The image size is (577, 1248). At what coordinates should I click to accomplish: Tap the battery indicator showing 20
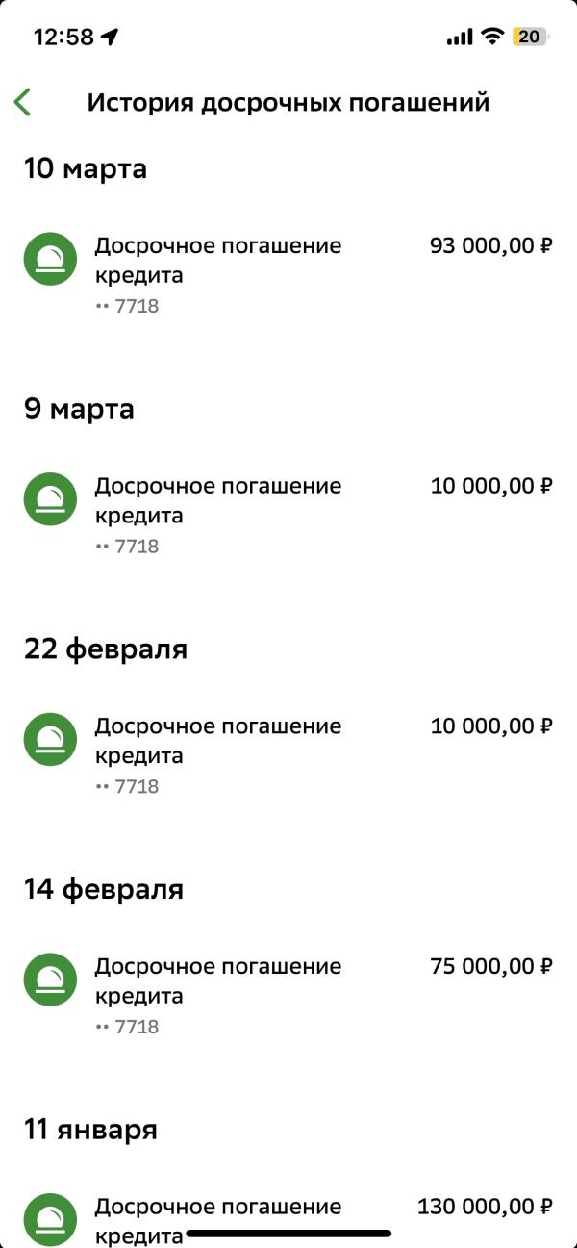[x=531, y=38]
